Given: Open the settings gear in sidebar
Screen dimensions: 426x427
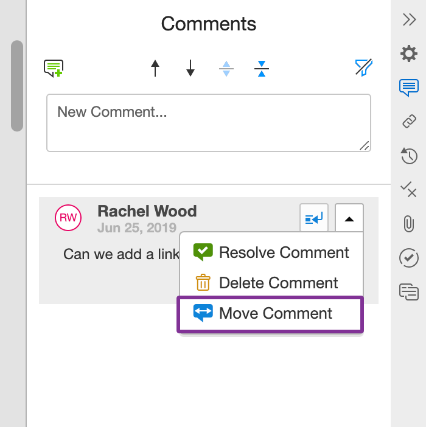Looking at the screenshot, I should pos(409,54).
